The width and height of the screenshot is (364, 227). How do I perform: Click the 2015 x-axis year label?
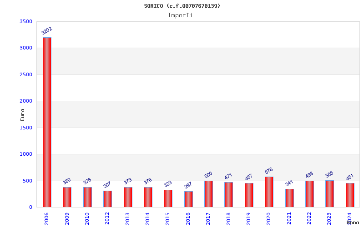pyautogui.click(x=168, y=219)
